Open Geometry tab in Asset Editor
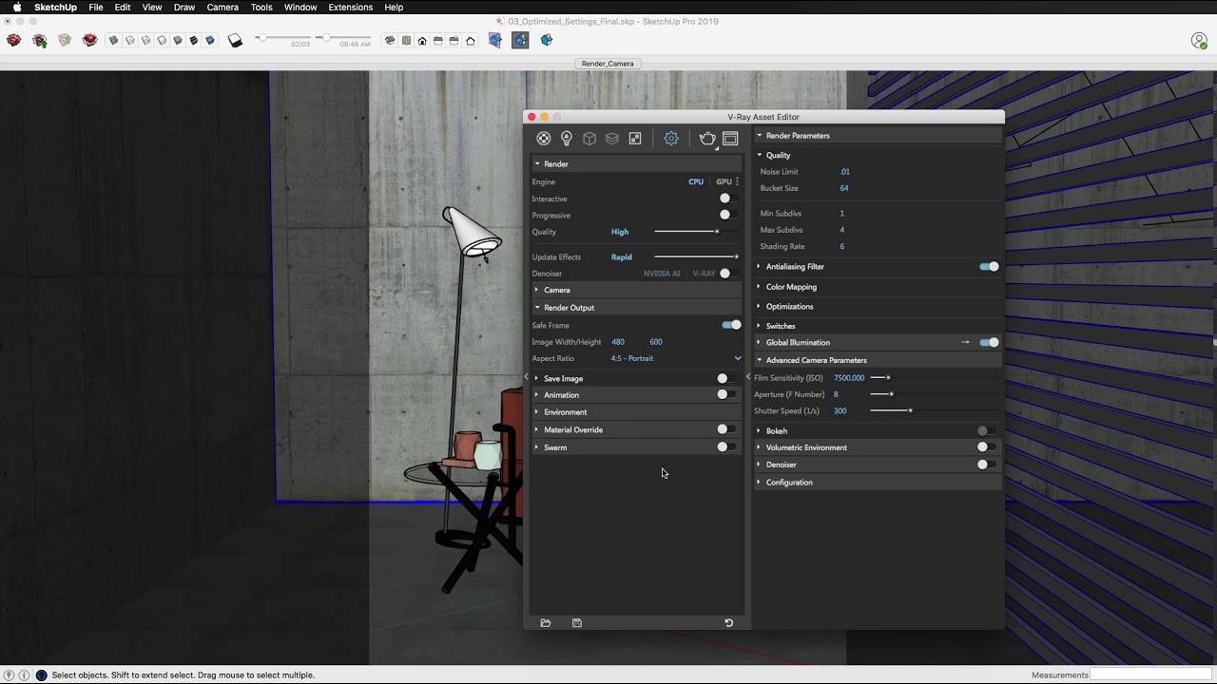Image resolution: width=1217 pixels, height=684 pixels. pyautogui.click(x=589, y=139)
